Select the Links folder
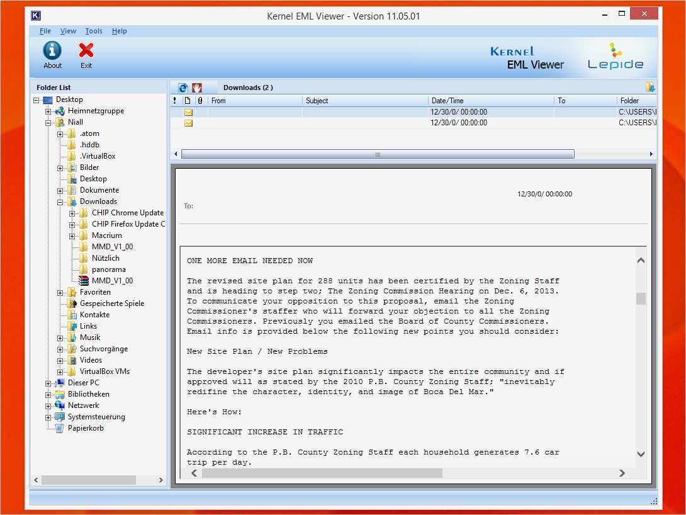Image resolution: width=686 pixels, height=515 pixels. pyautogui.click(x=88, y=326)
